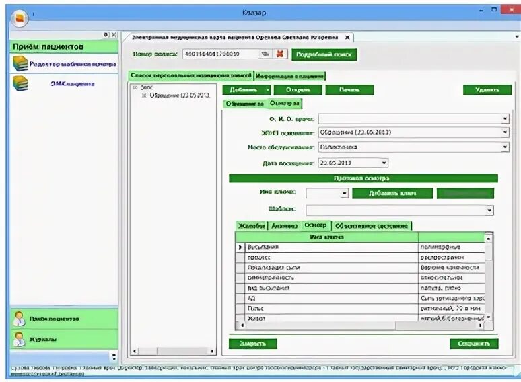The width and height of the screenshot is (521, 382).
Task: Click the Имя ключа column header
Action: (x=326, y=237)
